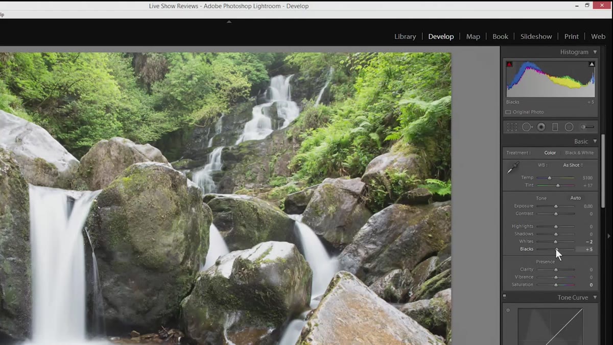Toggle highlight clipping indicator in histogram
Viewport: 613px width, 345px height.
[x=592, y=64]
